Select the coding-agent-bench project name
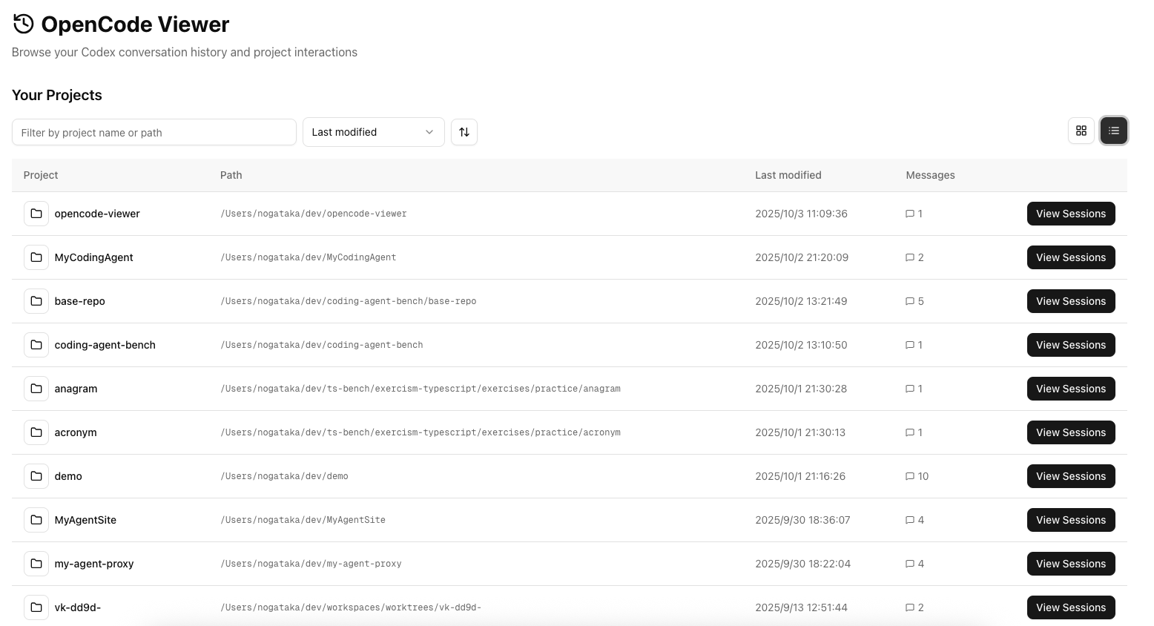 pyautogui.click(x=105, y=345)
